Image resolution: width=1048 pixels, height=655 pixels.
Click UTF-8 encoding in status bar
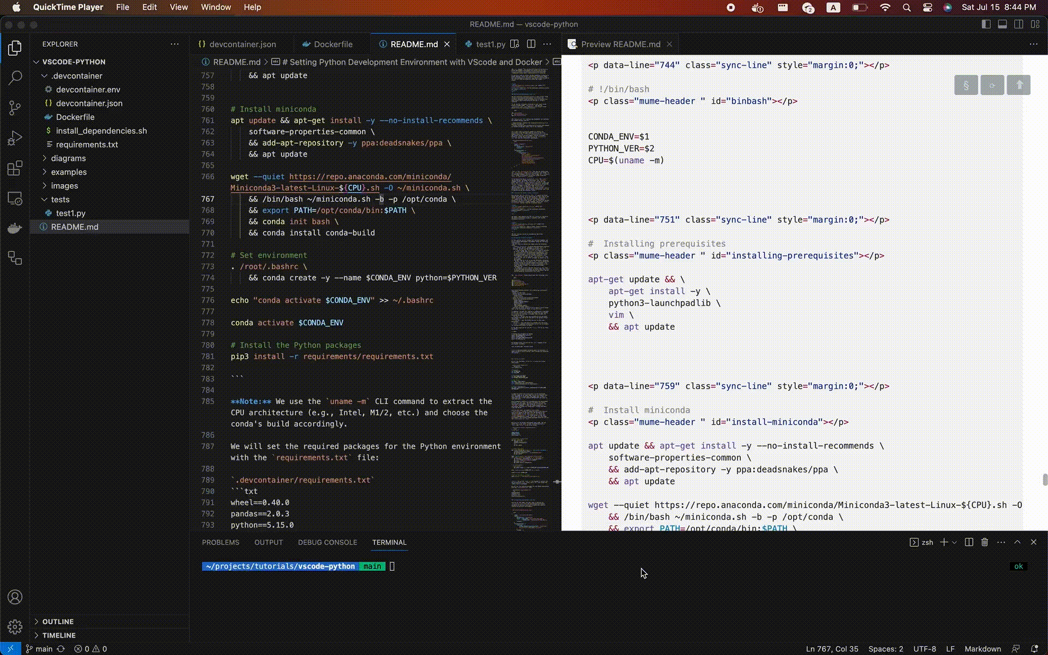pyautogui.click(x=925, y=649)
